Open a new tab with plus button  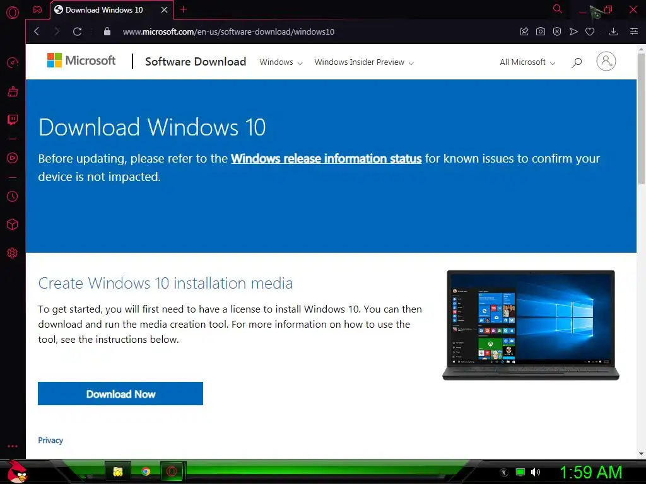click(184, 9)
